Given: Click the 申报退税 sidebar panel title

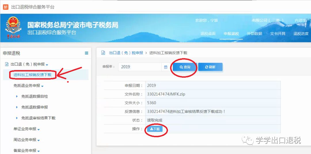Looking at the screenshot, I should click(12, 53).
